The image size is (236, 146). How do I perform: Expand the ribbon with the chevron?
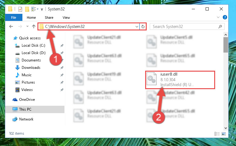(218, 17)
